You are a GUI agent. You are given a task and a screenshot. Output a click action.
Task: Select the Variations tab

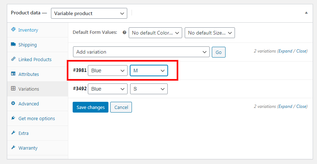pyautogui.click(x=38, y=89)
